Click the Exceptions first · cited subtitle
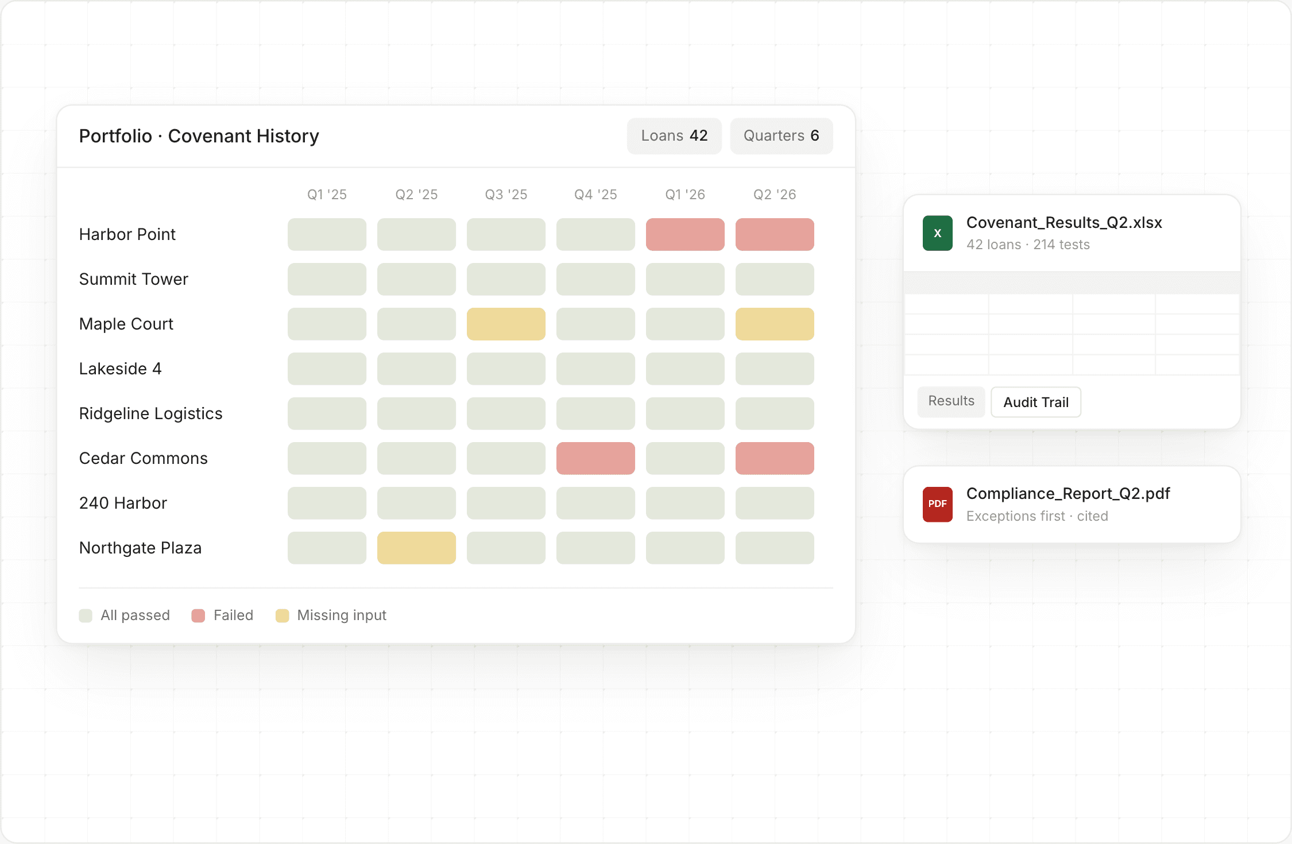 click(1037, 516)
